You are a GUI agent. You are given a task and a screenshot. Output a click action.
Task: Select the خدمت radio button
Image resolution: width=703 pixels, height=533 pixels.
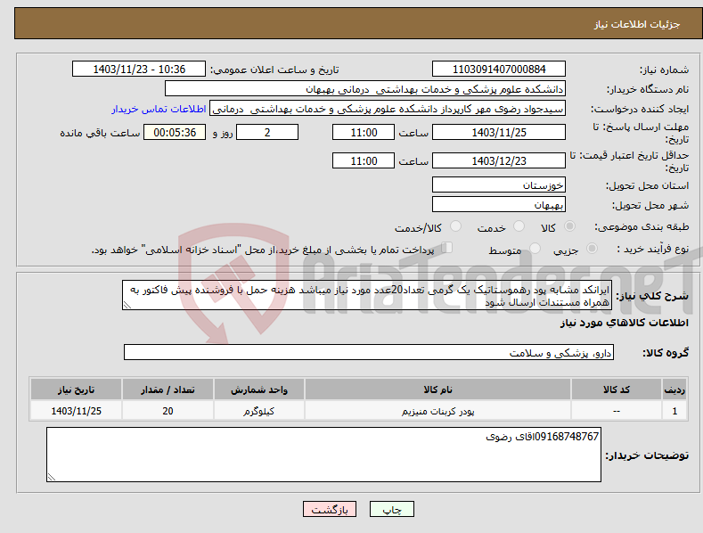point(519,226)
